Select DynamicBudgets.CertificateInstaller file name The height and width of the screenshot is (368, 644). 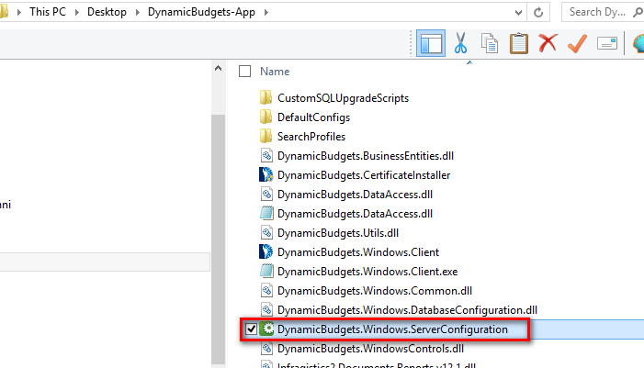pos(364,175)
